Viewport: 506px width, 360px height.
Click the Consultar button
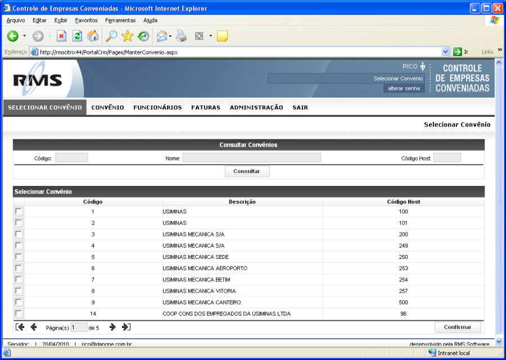pyautogui.click(x=247, y=171)
